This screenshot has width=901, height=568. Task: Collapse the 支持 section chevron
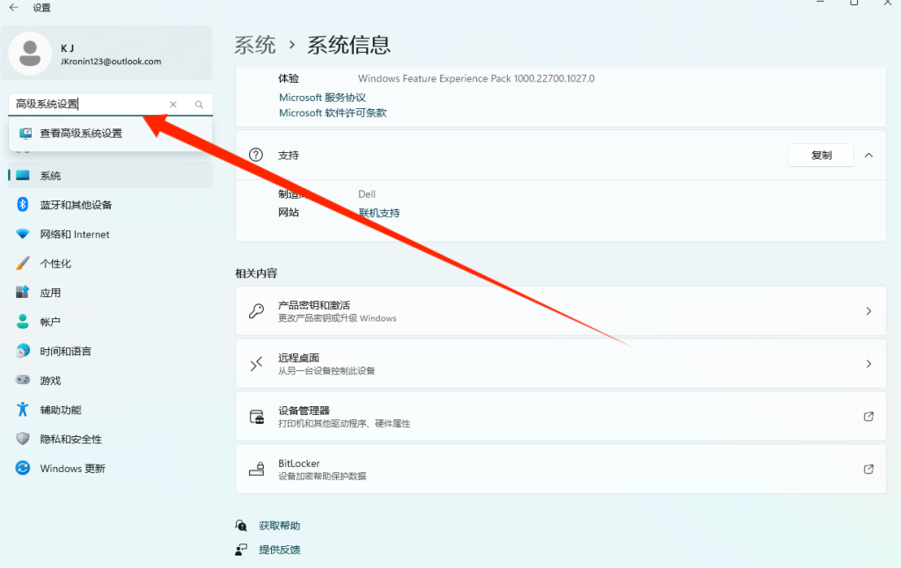click(x=868, y=155)
